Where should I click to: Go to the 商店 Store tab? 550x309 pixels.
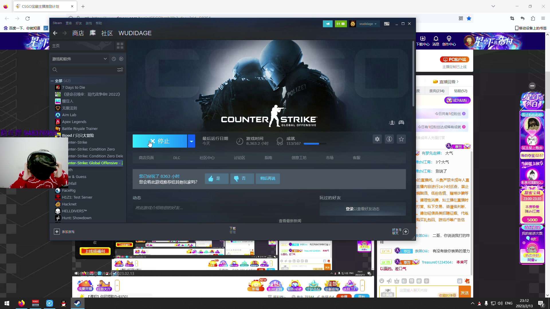(x=78, y=33)
